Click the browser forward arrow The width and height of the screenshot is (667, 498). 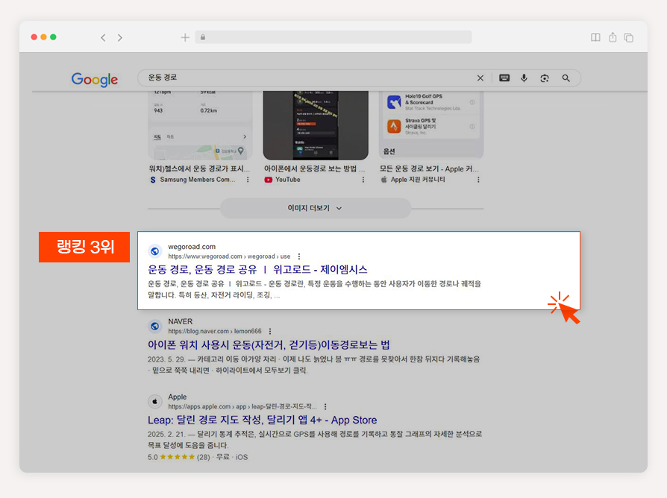[x=120, y=37]
